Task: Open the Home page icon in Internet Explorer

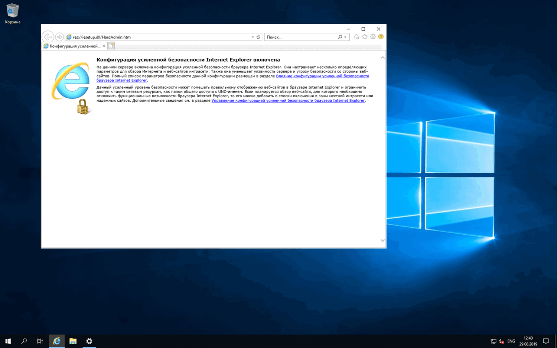Action: (x=356, y=37)
